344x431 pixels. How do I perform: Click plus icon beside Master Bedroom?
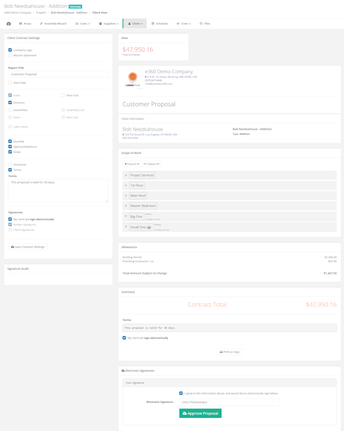pyautogui.click(x=126, y=206)
